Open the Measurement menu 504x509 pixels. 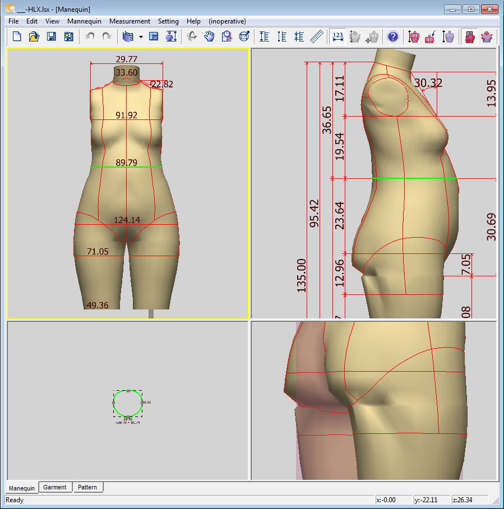(130, 21)
